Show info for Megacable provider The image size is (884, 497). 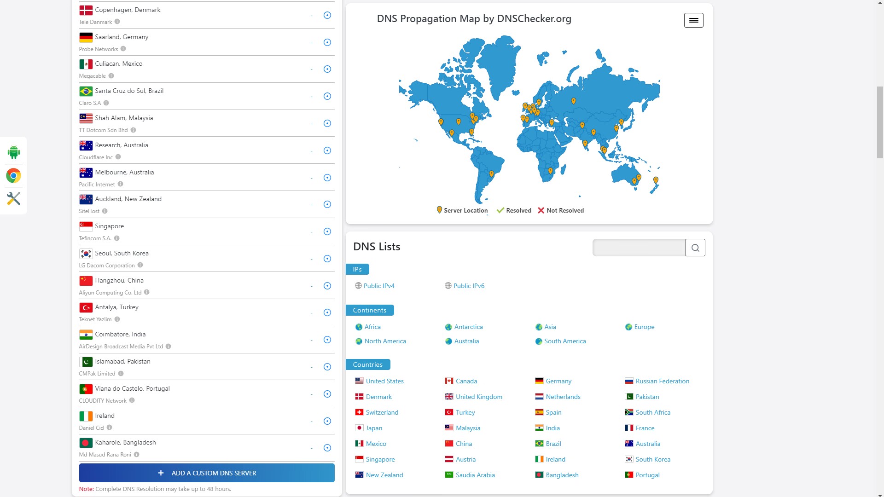(x=111, y=76)
